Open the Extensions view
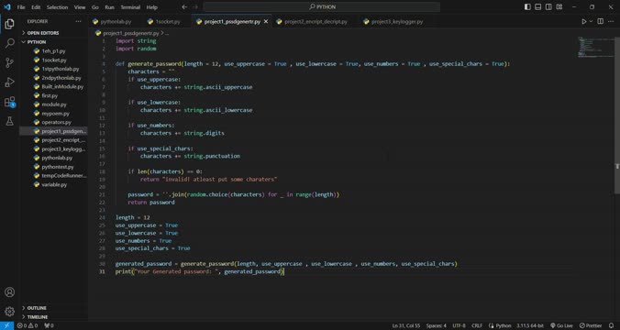 [9, 102]
